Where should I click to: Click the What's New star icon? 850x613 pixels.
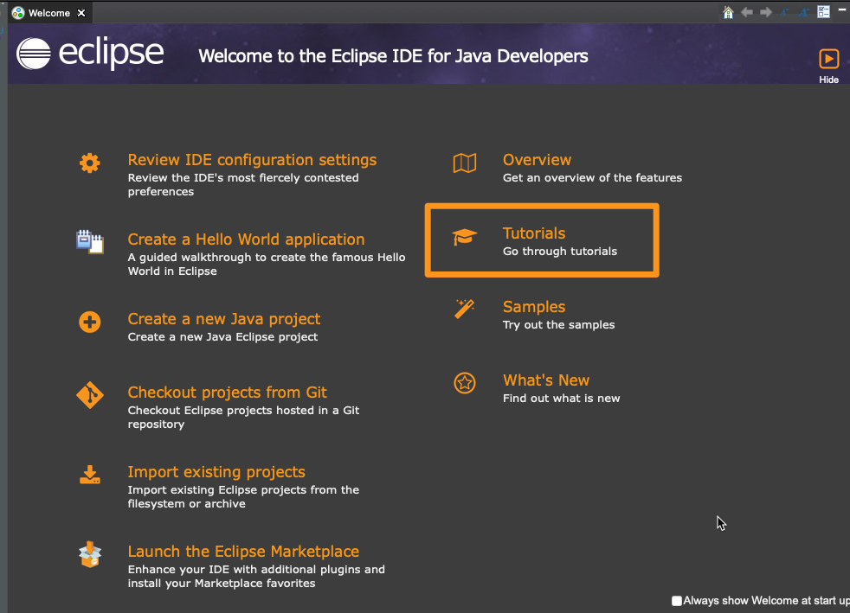tap(465, 383)
